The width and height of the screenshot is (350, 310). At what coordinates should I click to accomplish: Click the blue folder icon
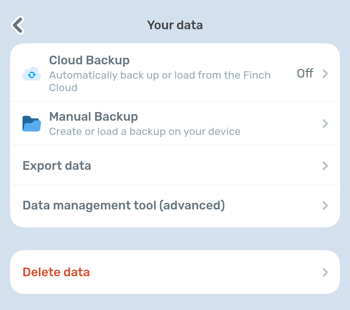click(32, 124)
